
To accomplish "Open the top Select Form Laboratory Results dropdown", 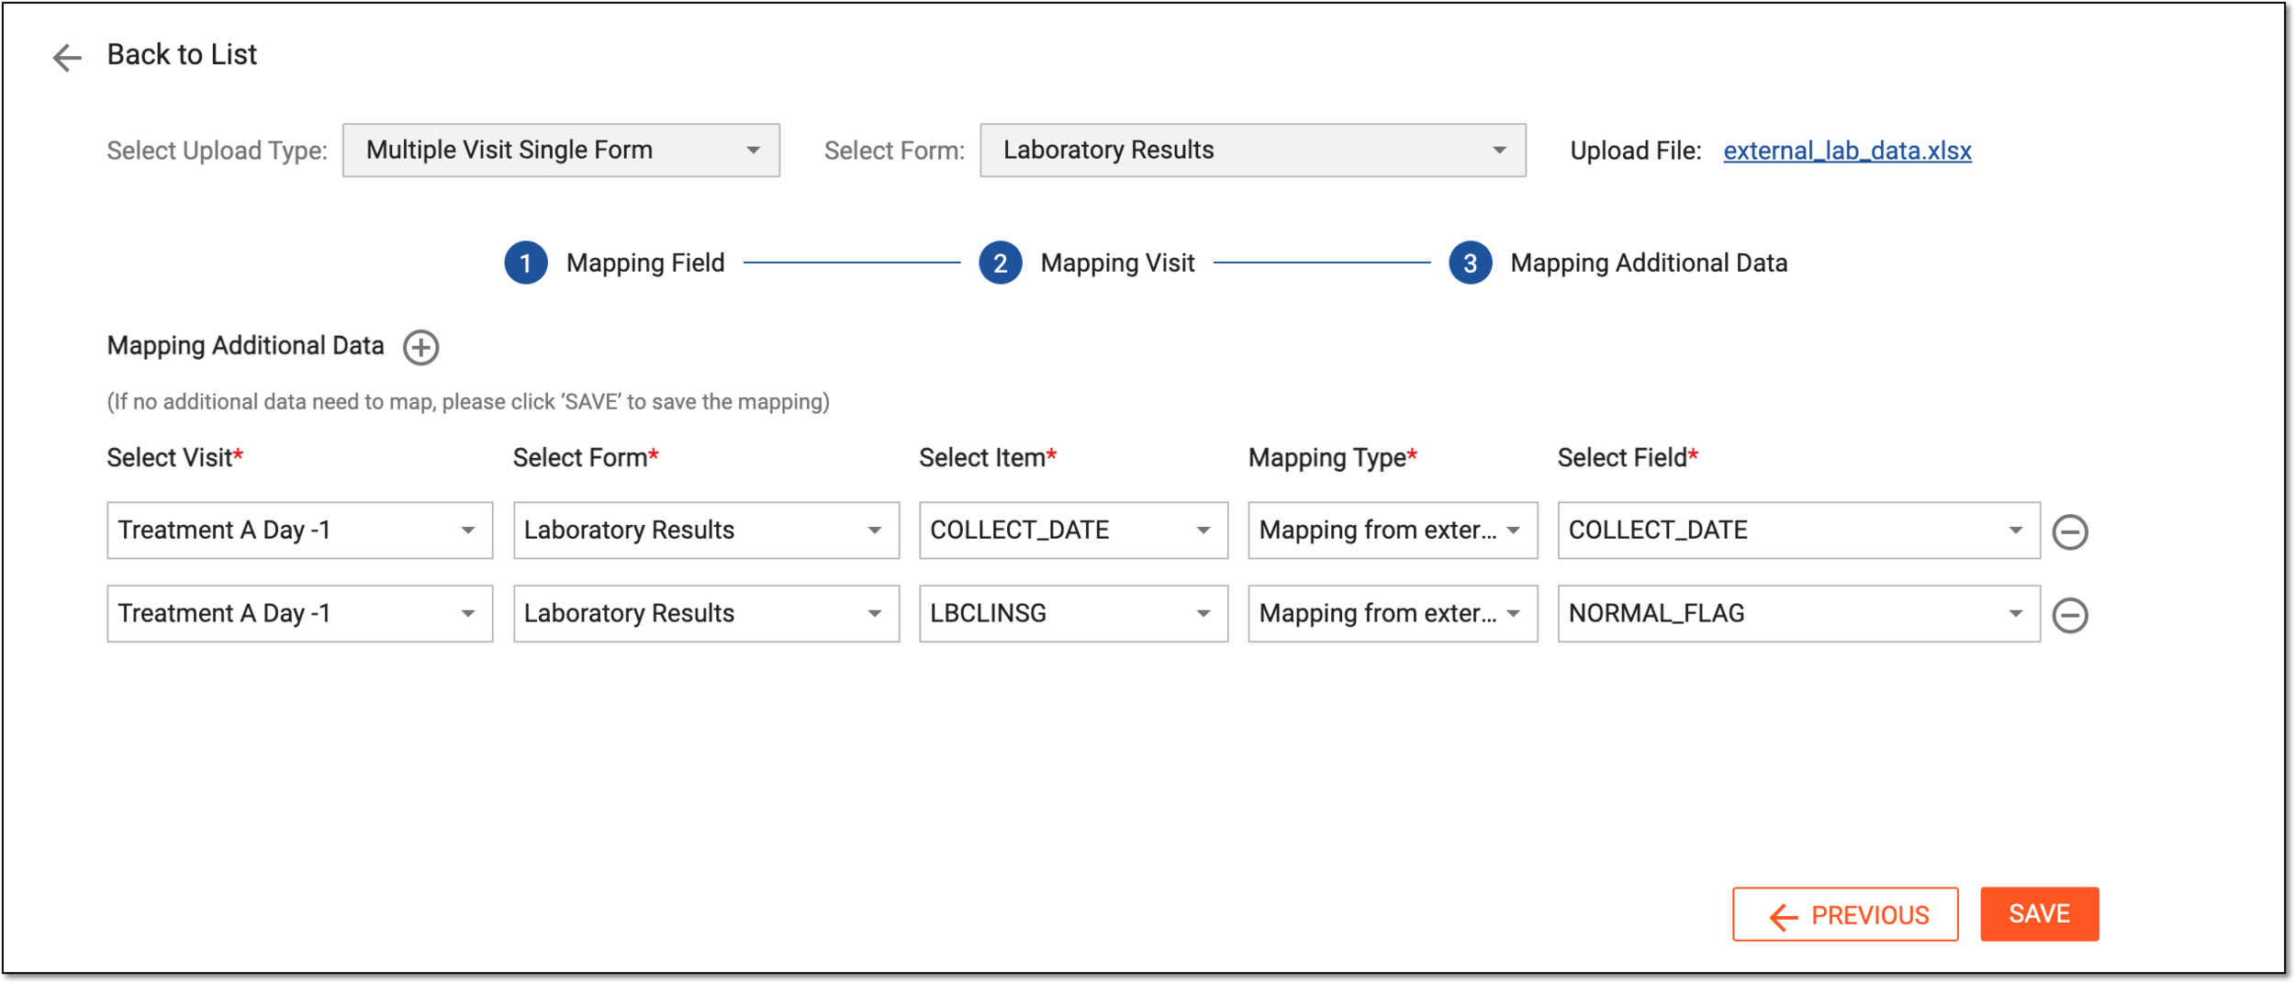I will click(1253, 151).
